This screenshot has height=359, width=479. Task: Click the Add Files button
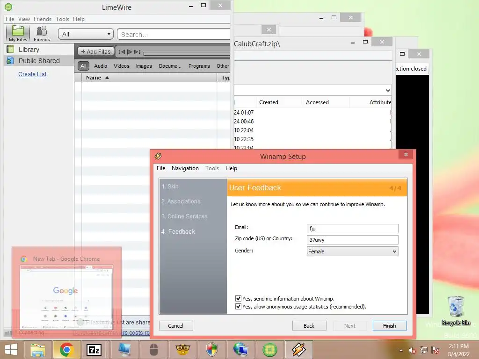(x=96, y=51)
